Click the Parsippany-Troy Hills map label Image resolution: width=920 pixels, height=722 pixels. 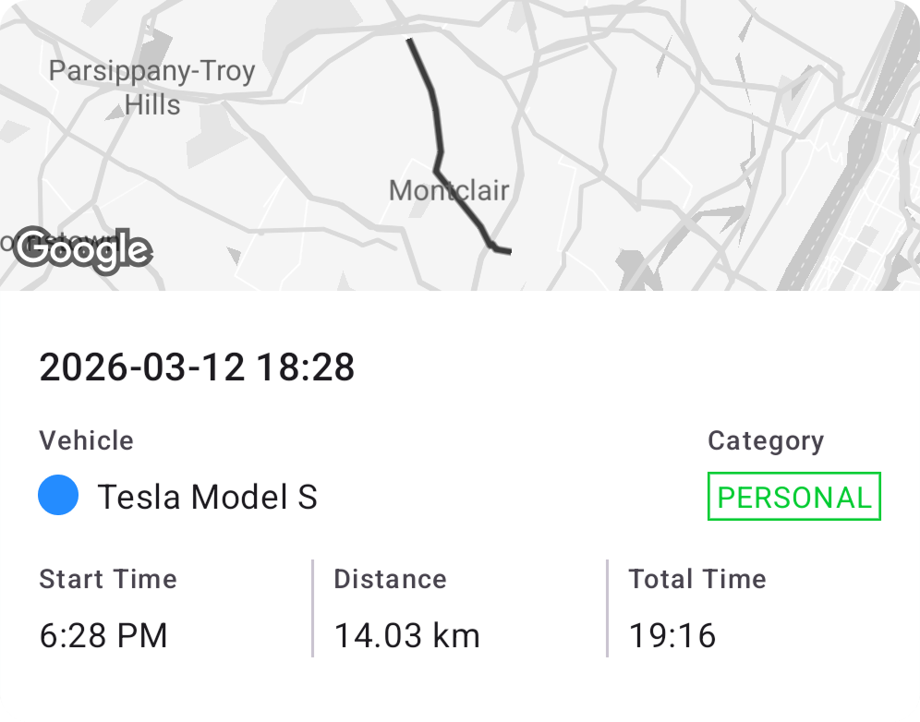click(152, 87)
